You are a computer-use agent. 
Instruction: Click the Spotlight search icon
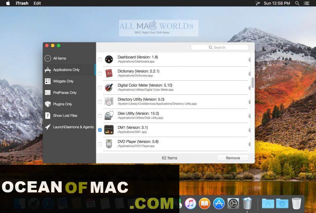click(x=297, y=3)
